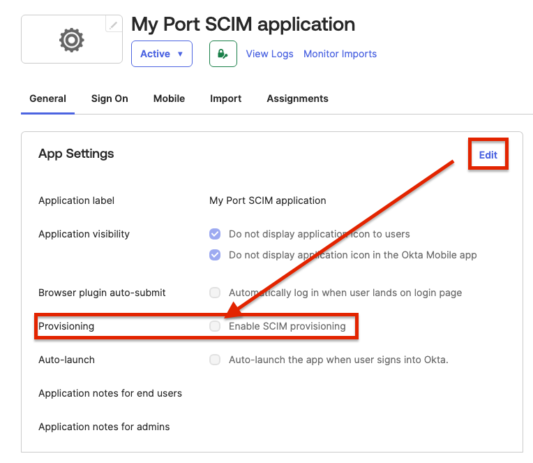Click the App Settings heading
This screenshot has width=533, height=463.
point(76,154)
